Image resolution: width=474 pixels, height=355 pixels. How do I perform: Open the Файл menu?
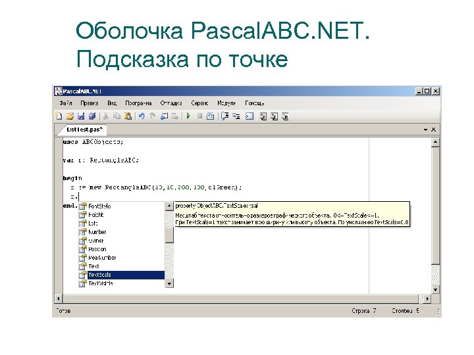pos(66,103)
